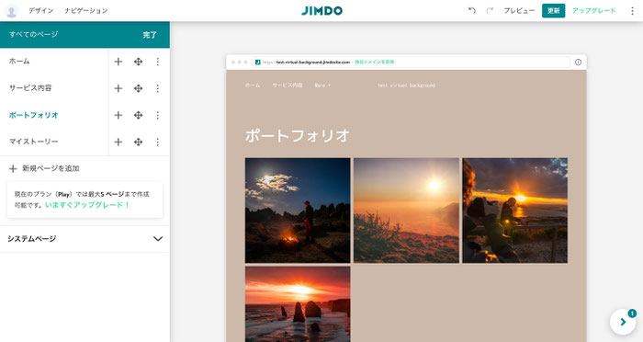Click move icon for マイストーリー page

point(138,142)
